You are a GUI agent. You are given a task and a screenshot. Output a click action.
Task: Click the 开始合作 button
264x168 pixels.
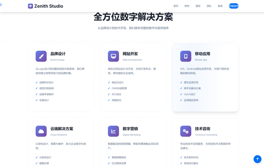point(234,6)
